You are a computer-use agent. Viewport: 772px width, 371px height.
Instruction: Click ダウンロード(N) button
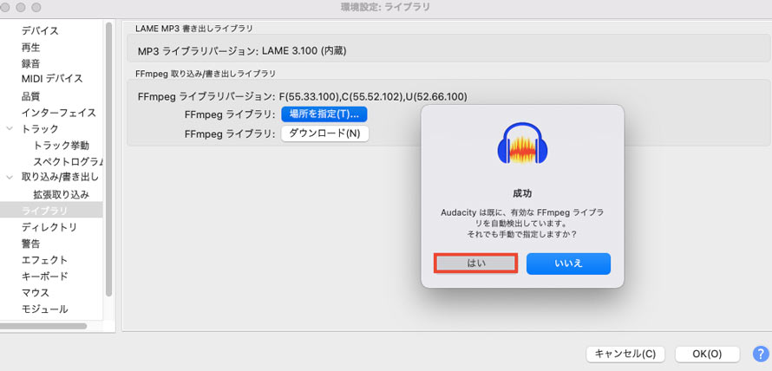324,133
